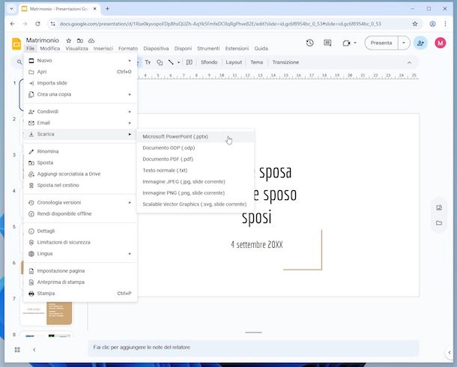Open a new browser tab
This screenshot has width=457, height=367.
pos(107,9)
